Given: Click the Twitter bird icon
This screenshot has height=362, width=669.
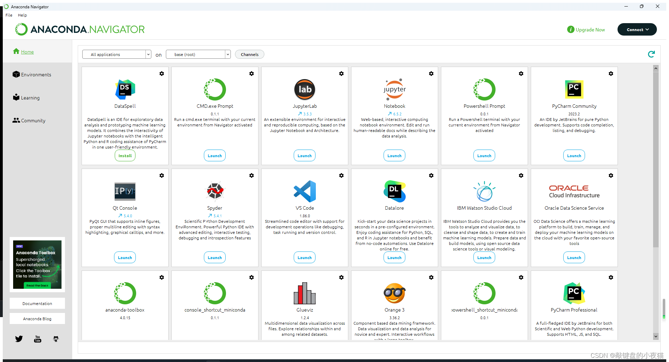Looking at the screenshot, I should pos(19,339).
